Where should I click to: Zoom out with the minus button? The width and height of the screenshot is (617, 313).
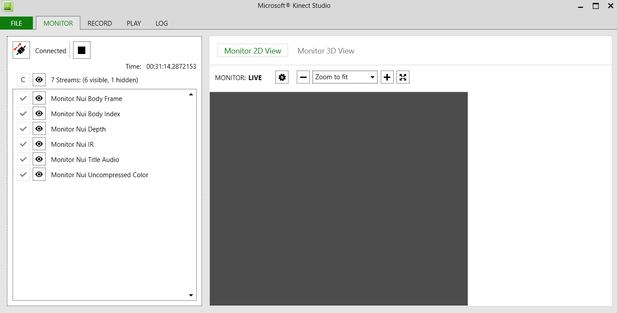click(303, 77)
